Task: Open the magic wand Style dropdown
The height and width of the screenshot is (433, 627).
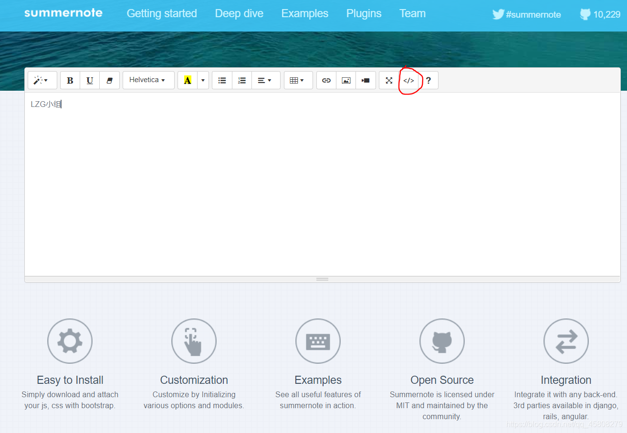Action: (x=42, y=80)
